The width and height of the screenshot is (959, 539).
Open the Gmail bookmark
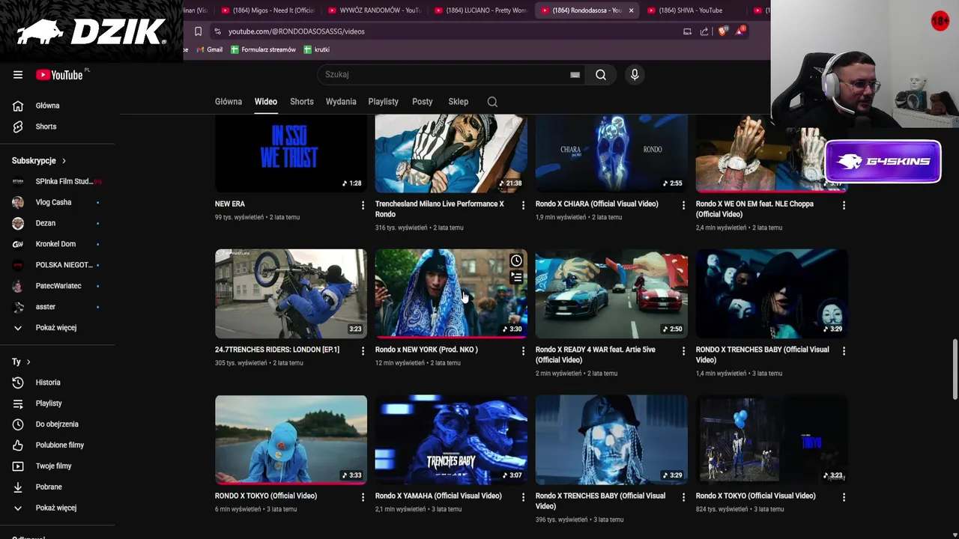point(209,49)
